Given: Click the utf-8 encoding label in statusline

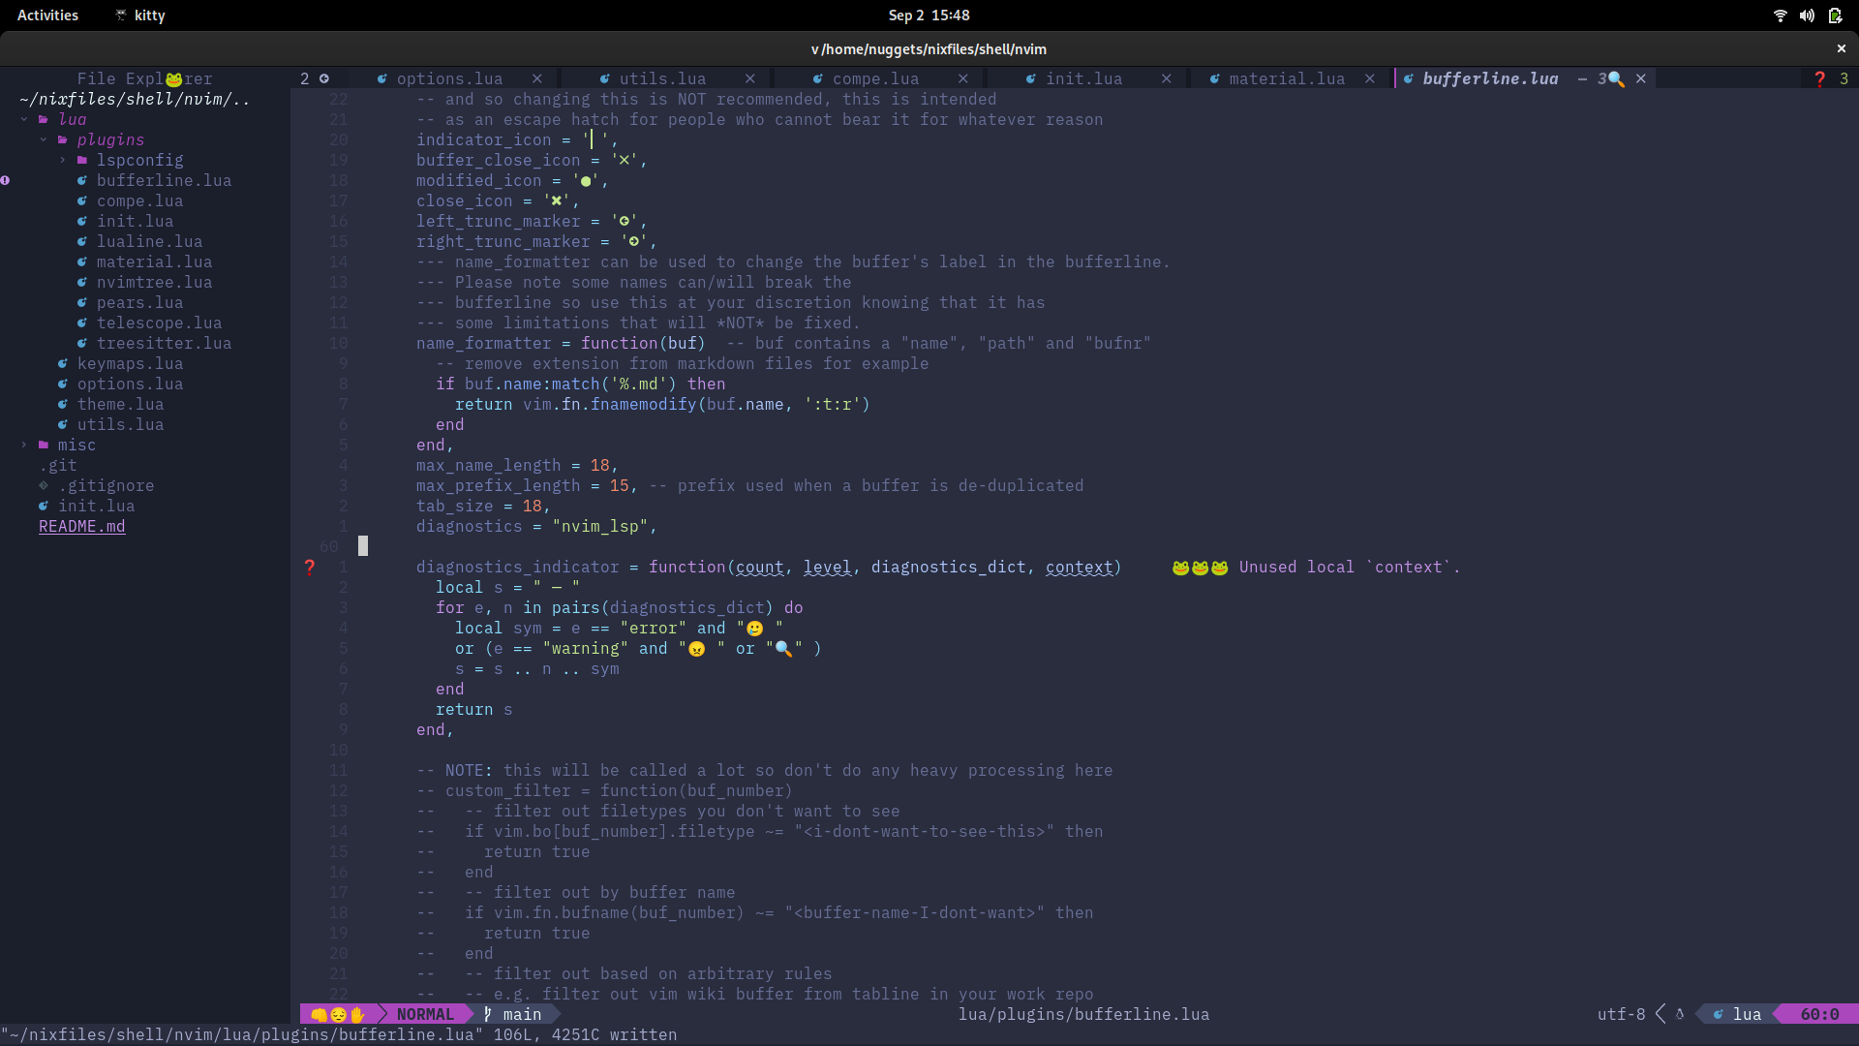Looking at the screenshot, I should coord(1621,1014).
